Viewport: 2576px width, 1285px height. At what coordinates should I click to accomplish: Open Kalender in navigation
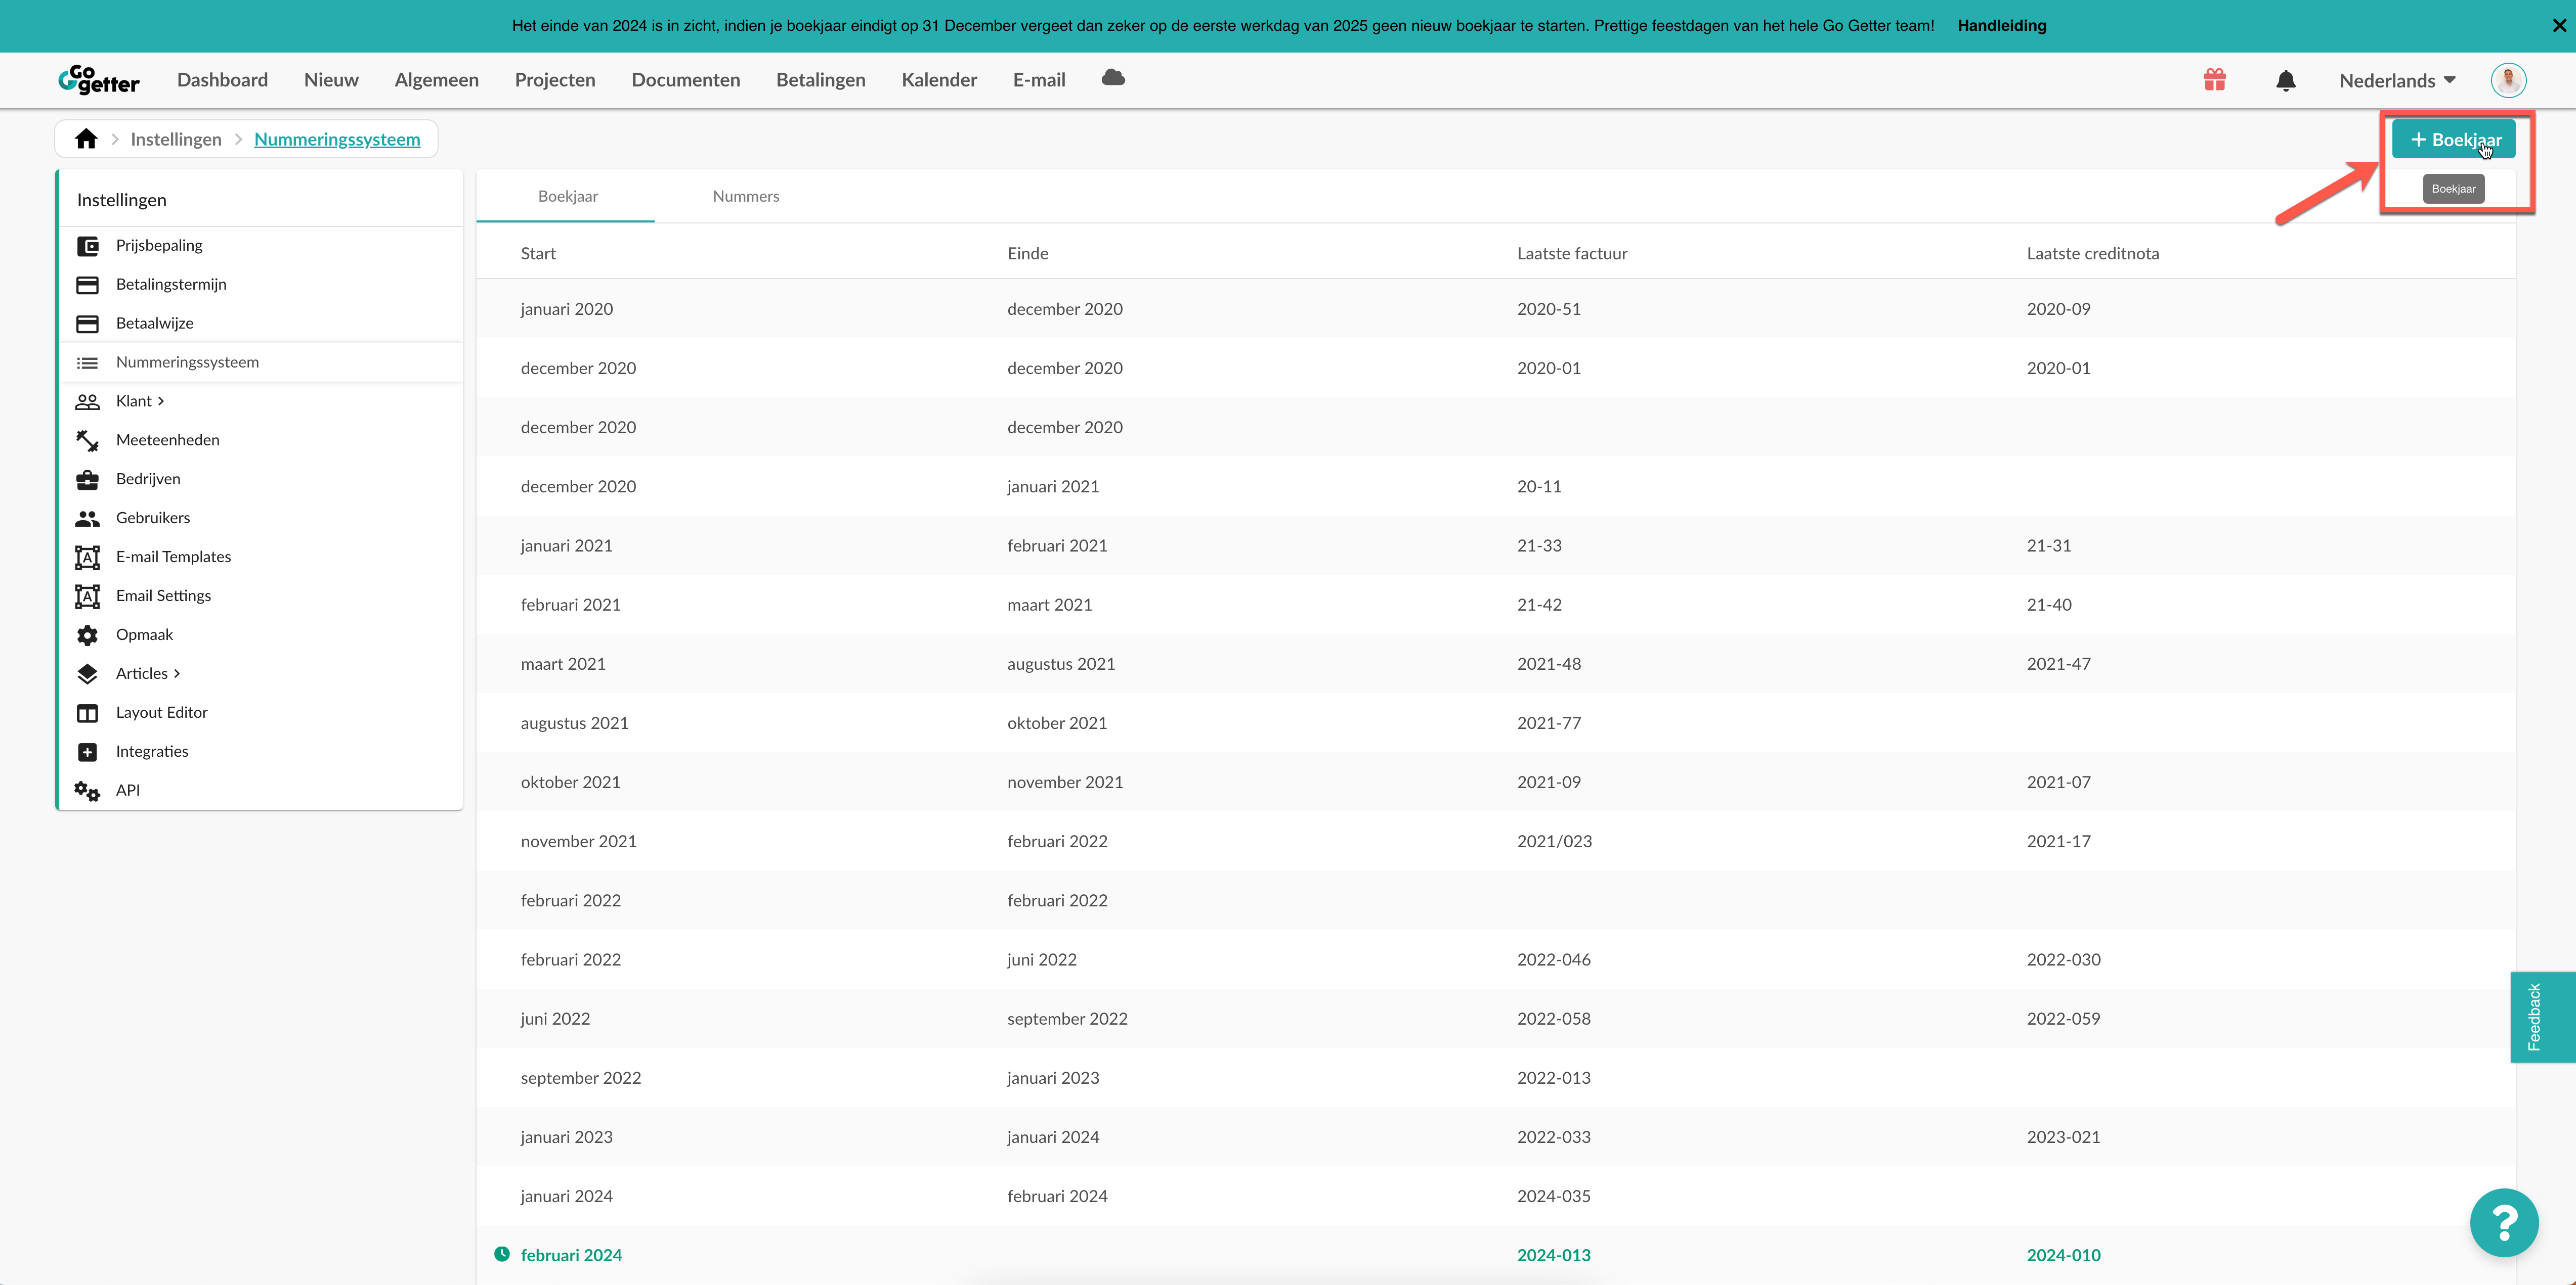939,80
